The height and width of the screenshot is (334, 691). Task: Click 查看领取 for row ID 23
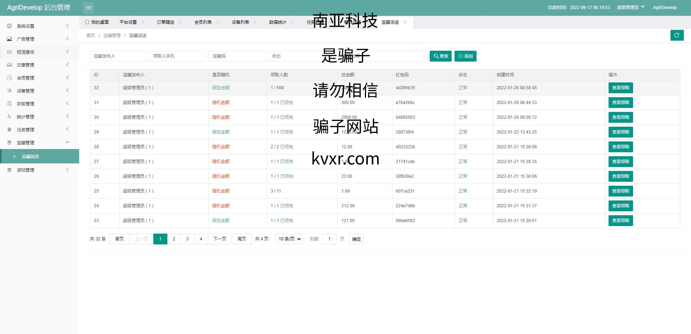click(620, 221)
